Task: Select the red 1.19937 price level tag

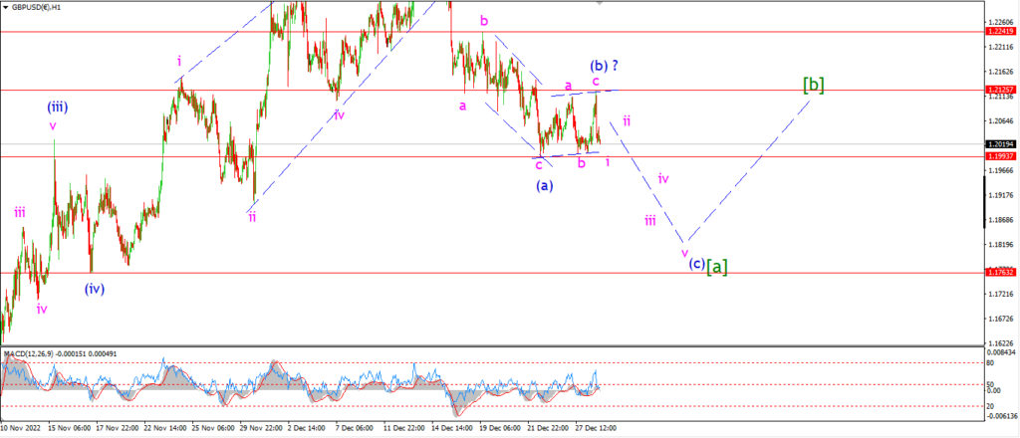Action: (x=1002, y=156)
